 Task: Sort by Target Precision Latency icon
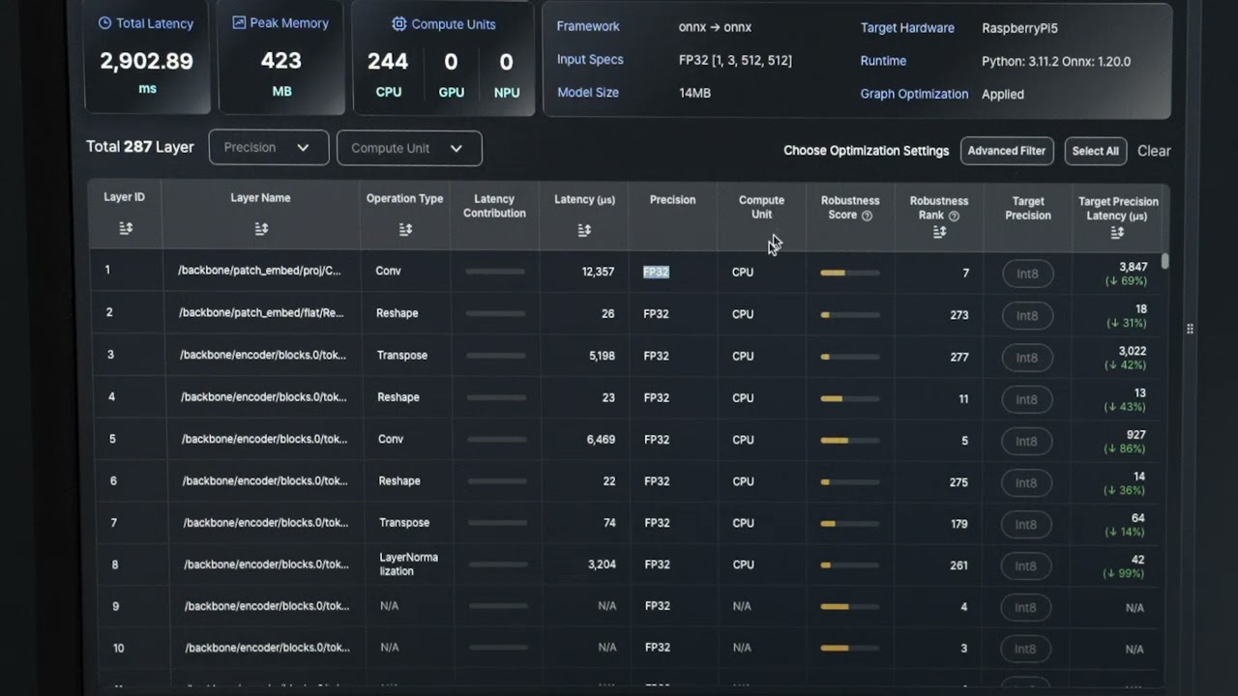coord(1117,233)
